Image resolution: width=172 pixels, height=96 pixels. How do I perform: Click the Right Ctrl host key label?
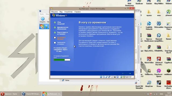click(x=128, y=77)
